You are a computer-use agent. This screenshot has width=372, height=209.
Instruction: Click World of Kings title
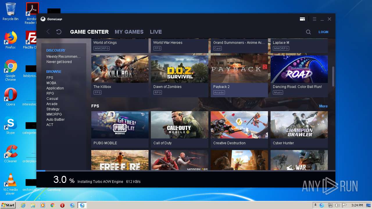point(105,43)
